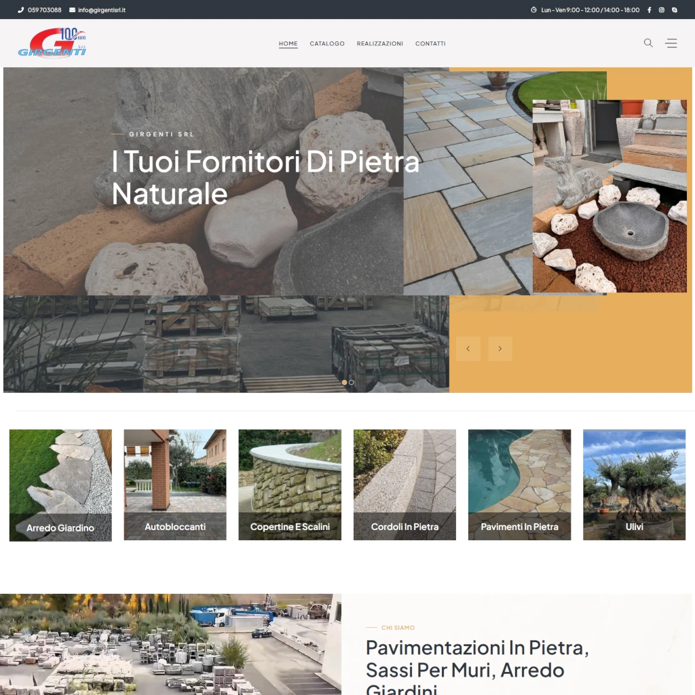Click the envelope icon beside the email
695x695 pixels.
coord(73,10)
